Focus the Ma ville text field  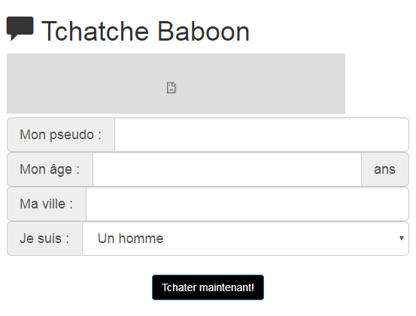pyautogui.click(x=247, y=204)
